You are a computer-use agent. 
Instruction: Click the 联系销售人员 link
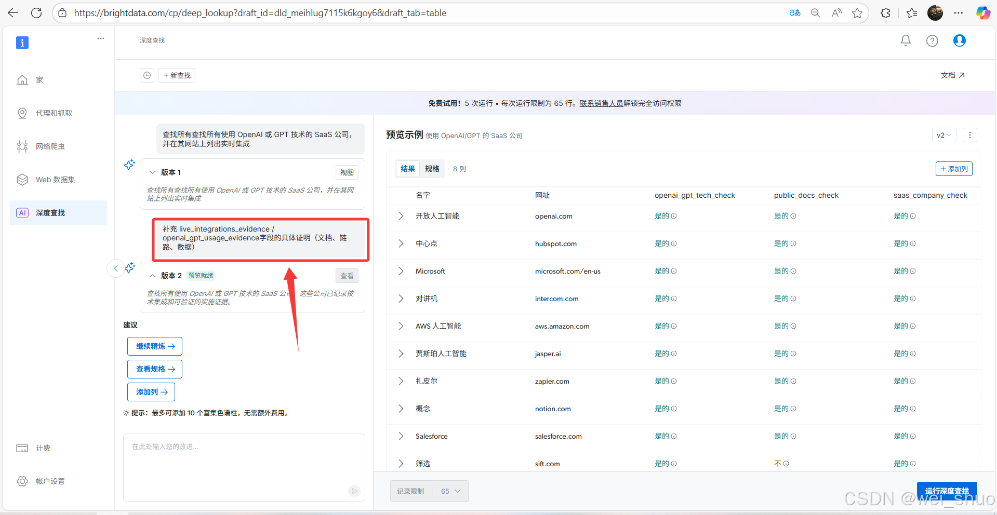click(602, 103)
